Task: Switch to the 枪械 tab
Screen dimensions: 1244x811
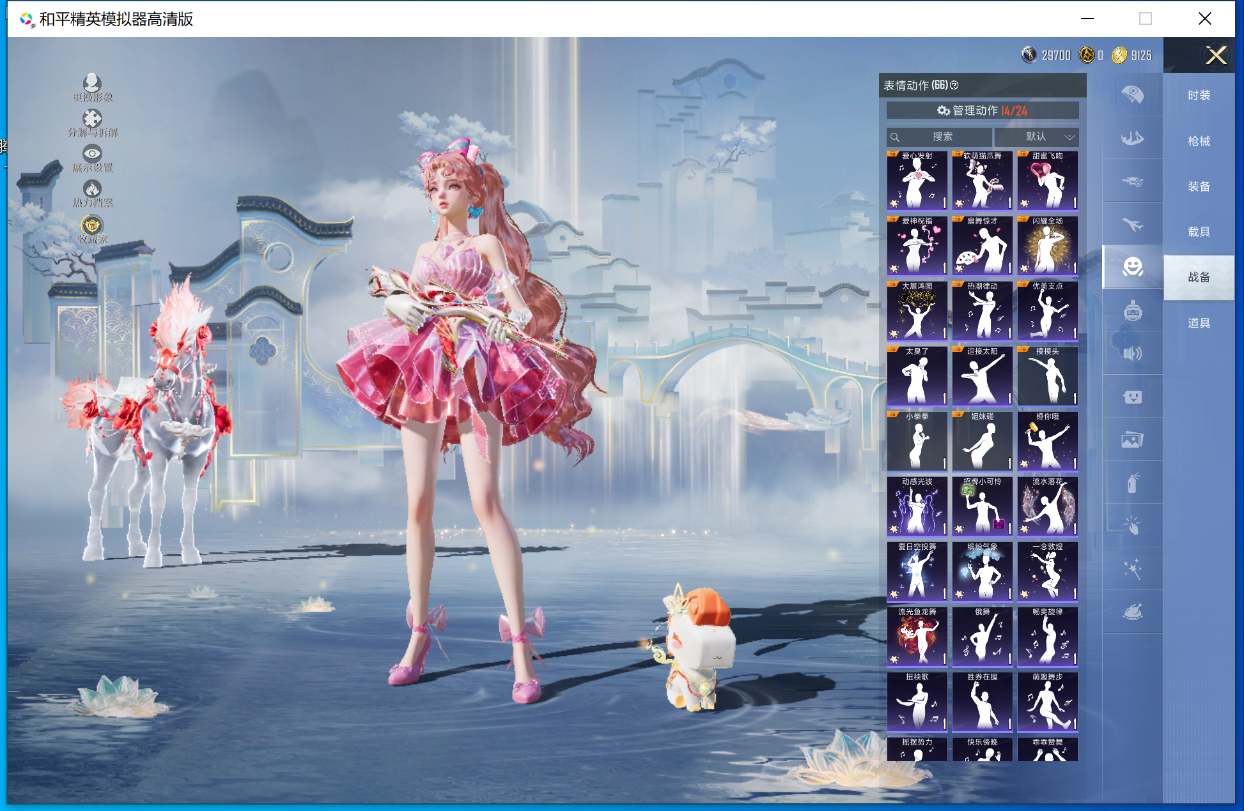Action: pos(1199,141)
